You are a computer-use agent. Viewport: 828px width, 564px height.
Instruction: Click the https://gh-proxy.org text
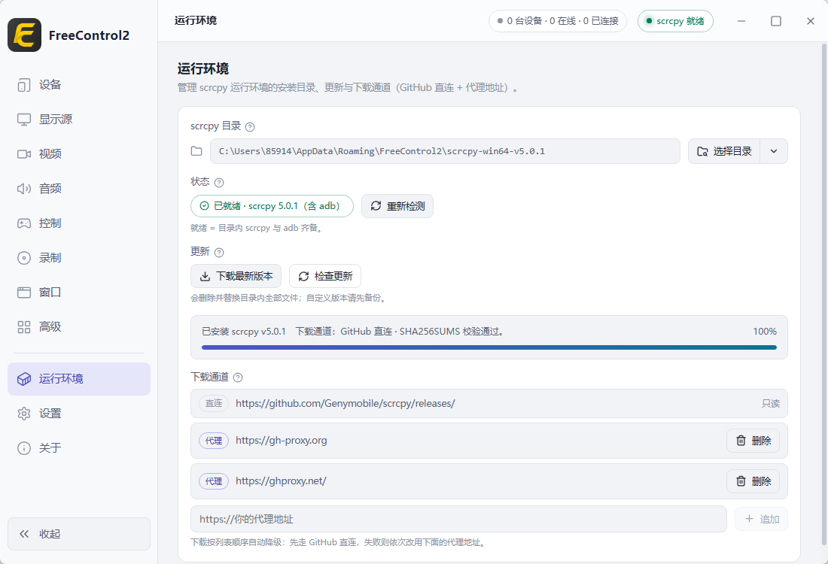pos(282,441)
